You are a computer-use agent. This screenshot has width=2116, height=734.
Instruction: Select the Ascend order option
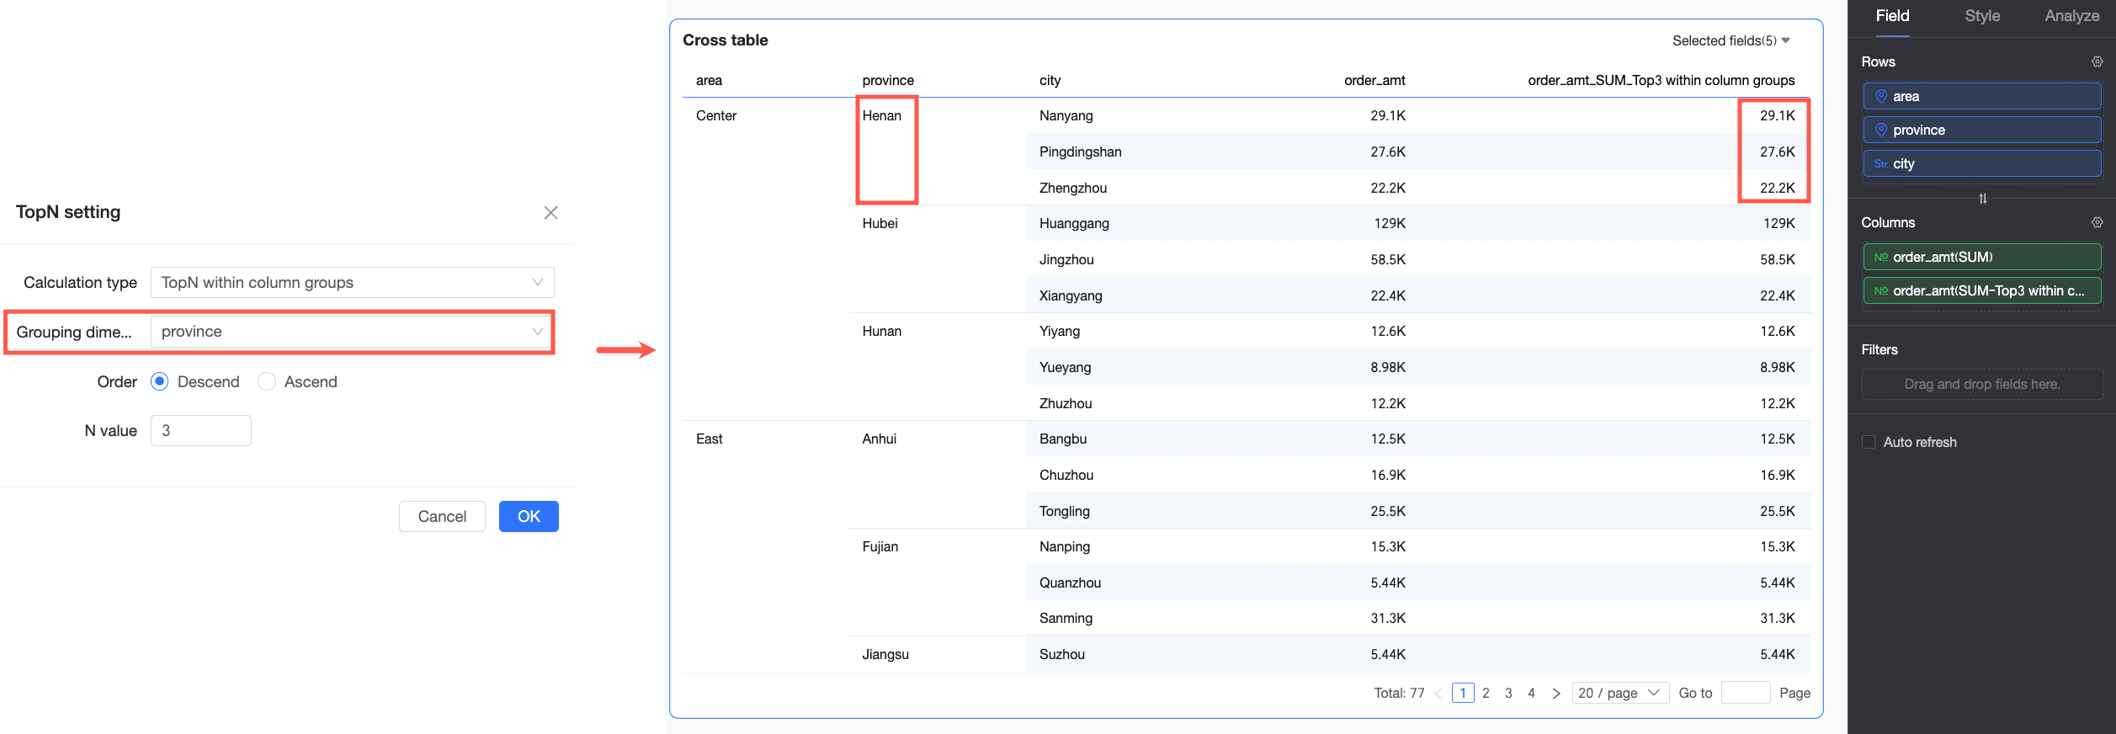click(267, 381)
